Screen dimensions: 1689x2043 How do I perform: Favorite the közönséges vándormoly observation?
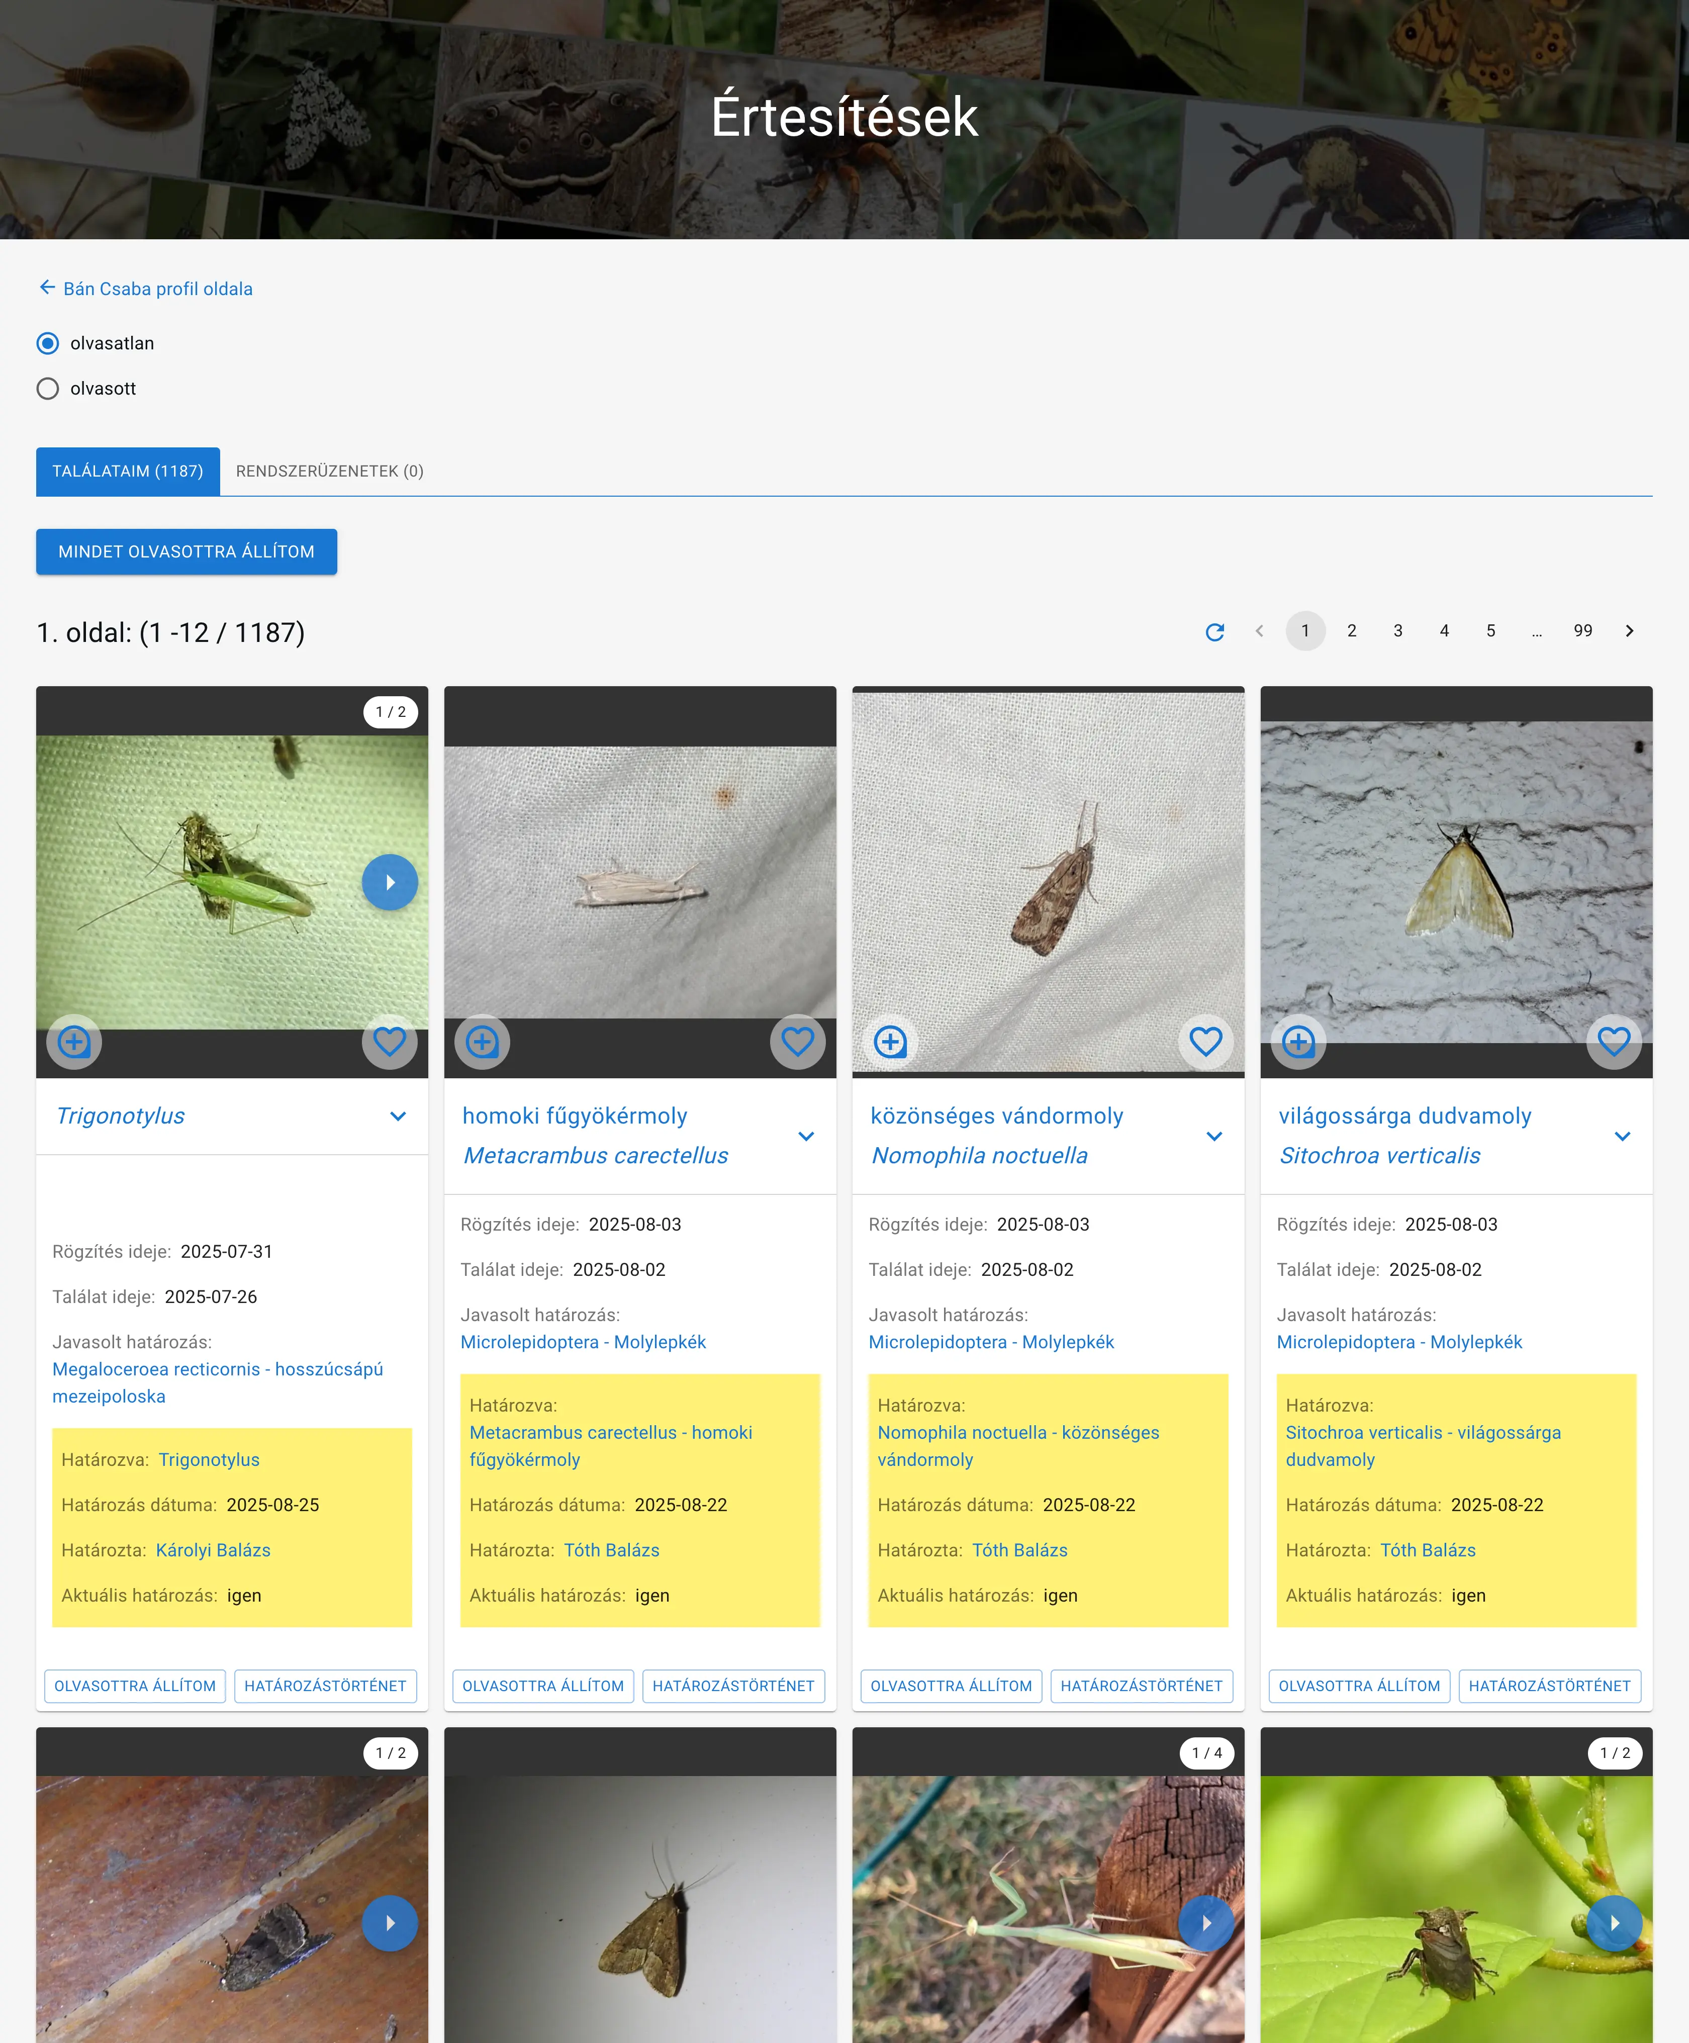click(1205, 1042)
